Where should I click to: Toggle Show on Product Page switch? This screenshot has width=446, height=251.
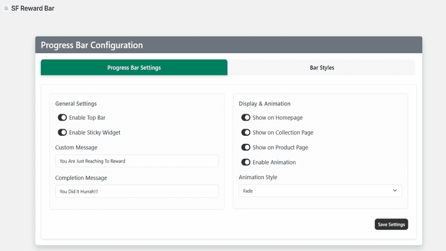(246, 148)
